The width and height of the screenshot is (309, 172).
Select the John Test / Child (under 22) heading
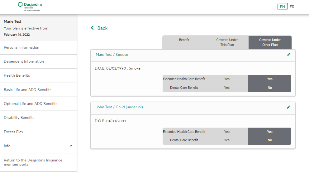click(x=119, y=107)
